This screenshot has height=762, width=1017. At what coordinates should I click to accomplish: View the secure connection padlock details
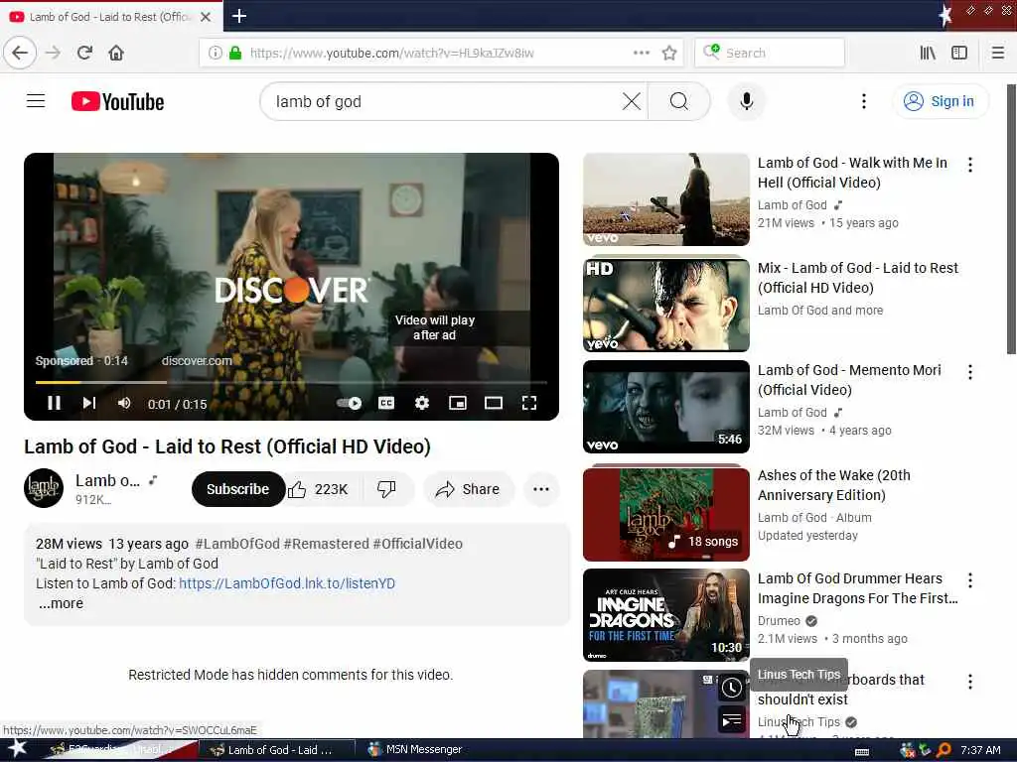235,53
